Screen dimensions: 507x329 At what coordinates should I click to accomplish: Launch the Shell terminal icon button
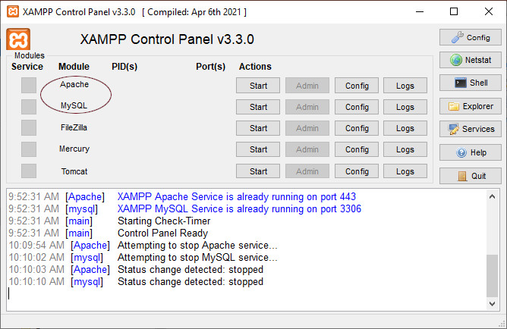[470, 83]
